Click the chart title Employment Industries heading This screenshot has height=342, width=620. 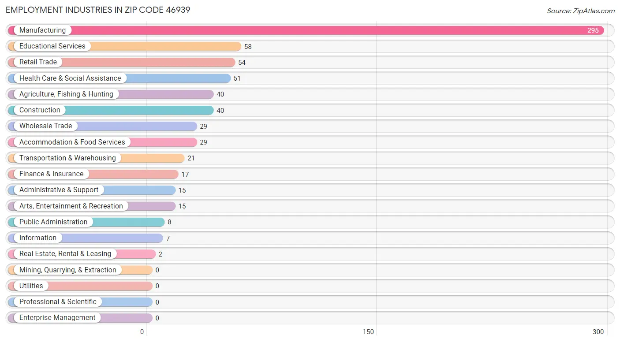coord(98,10)
